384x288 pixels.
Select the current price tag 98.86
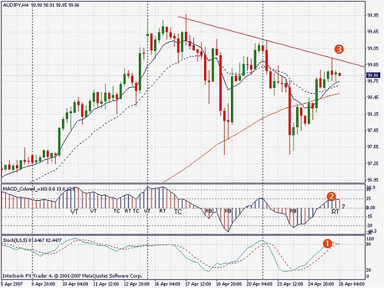pos(373,75)
